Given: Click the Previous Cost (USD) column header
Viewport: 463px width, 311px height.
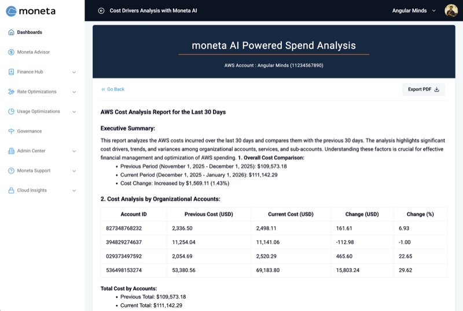Looking at the screenshot, I should coord(209,215).
